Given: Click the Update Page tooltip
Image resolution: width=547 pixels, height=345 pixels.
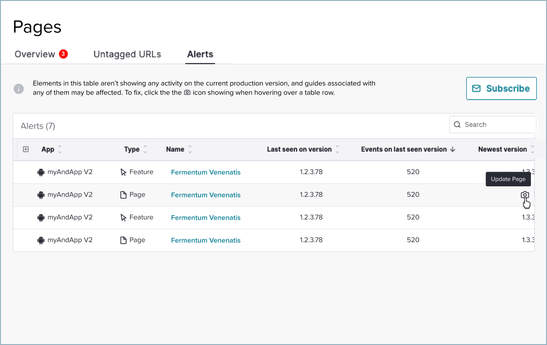Looking at the screenshot, I should [x=508, y=179].
